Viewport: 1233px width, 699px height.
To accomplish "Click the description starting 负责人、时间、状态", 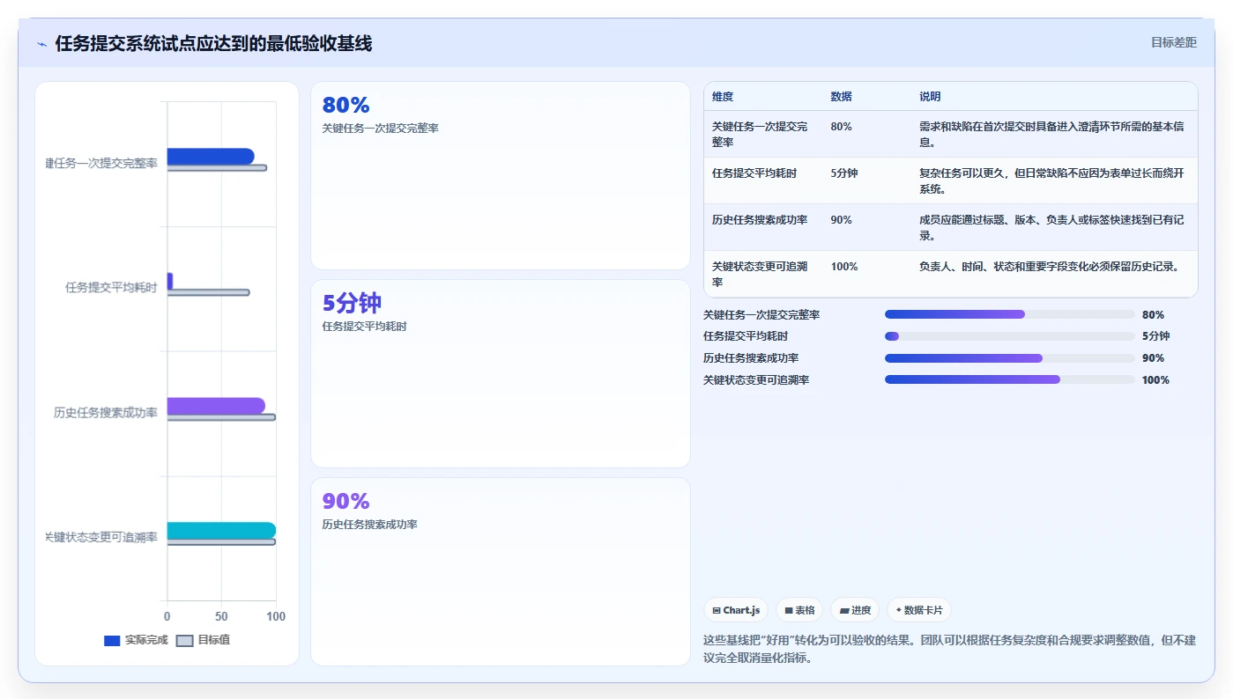I will coord(1049,267).
